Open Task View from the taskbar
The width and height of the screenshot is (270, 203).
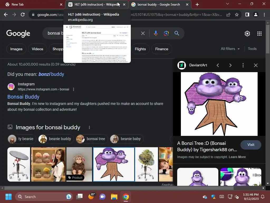tap(80, 197)
